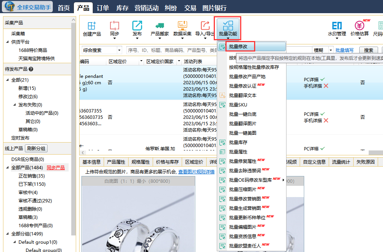Choose 批量更新币种单位 menu entry
Viewport: 383px width, 252px height.
tap(247, 218)
